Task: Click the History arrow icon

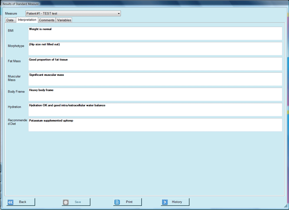Action: point(165,202)
